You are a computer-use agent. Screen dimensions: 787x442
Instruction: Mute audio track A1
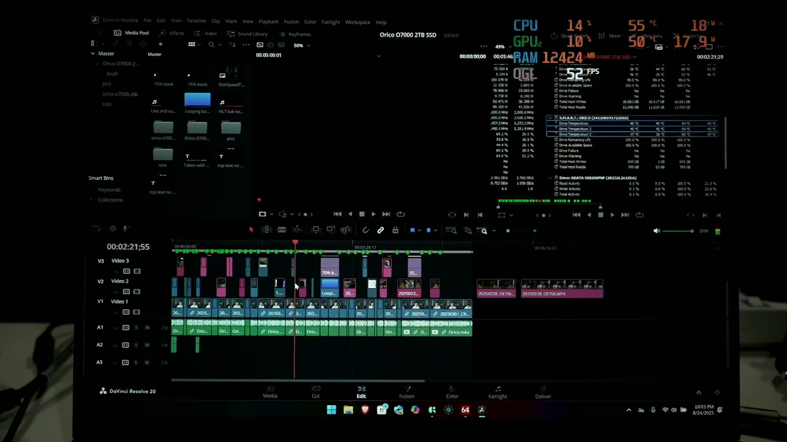147,327
